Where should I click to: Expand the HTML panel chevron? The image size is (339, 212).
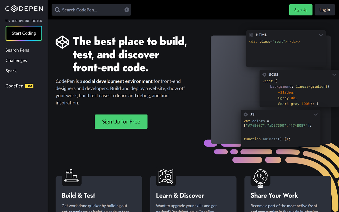[x=321, y=35]
